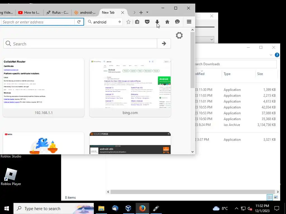Close the background dialog window
286x214 pixels.
point(212,16)
